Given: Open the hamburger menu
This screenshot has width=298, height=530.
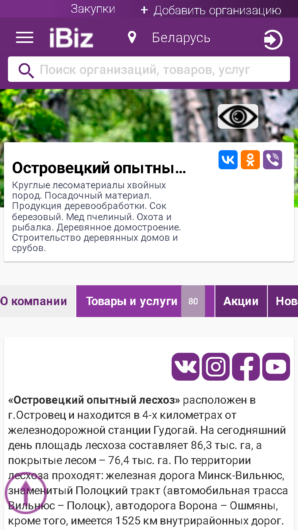Looking at the screenshot, I should coord(25,38).
